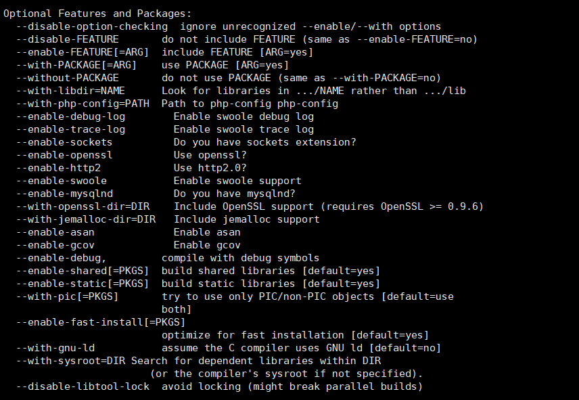Click the --with-gnu-ld option text
Viewport: 579px width, 400px height.
click(55, 348)
